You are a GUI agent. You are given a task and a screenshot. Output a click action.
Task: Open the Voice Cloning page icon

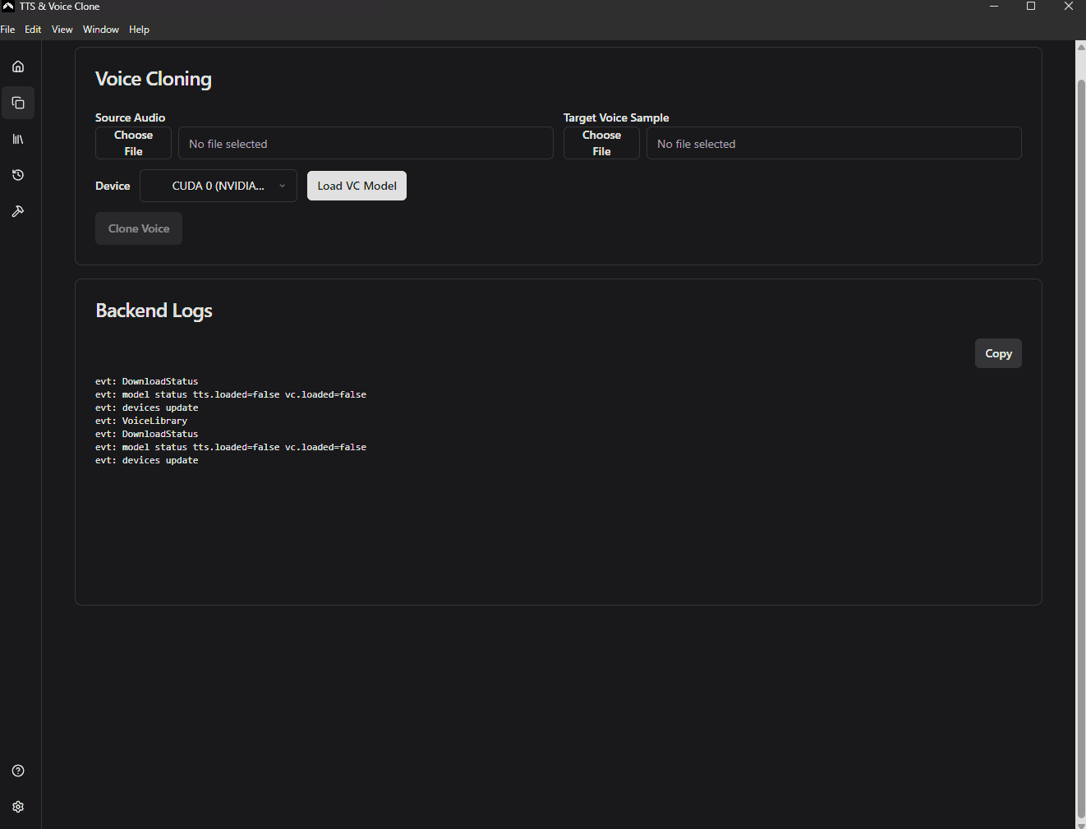click(18, 103)
